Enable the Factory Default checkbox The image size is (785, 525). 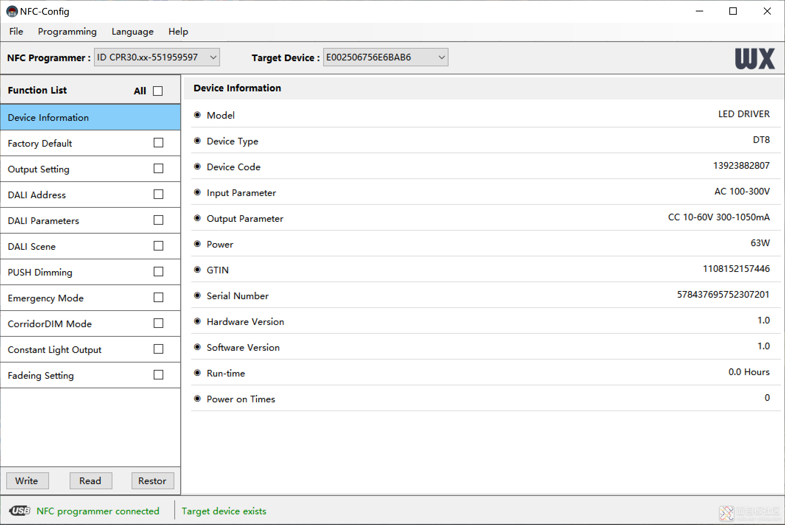click(x=158, y=143)
